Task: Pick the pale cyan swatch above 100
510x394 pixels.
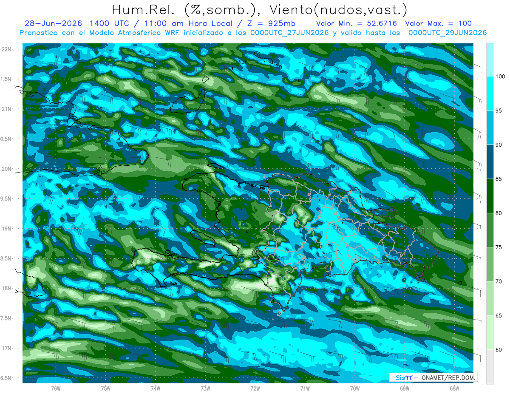Action: 490,60
